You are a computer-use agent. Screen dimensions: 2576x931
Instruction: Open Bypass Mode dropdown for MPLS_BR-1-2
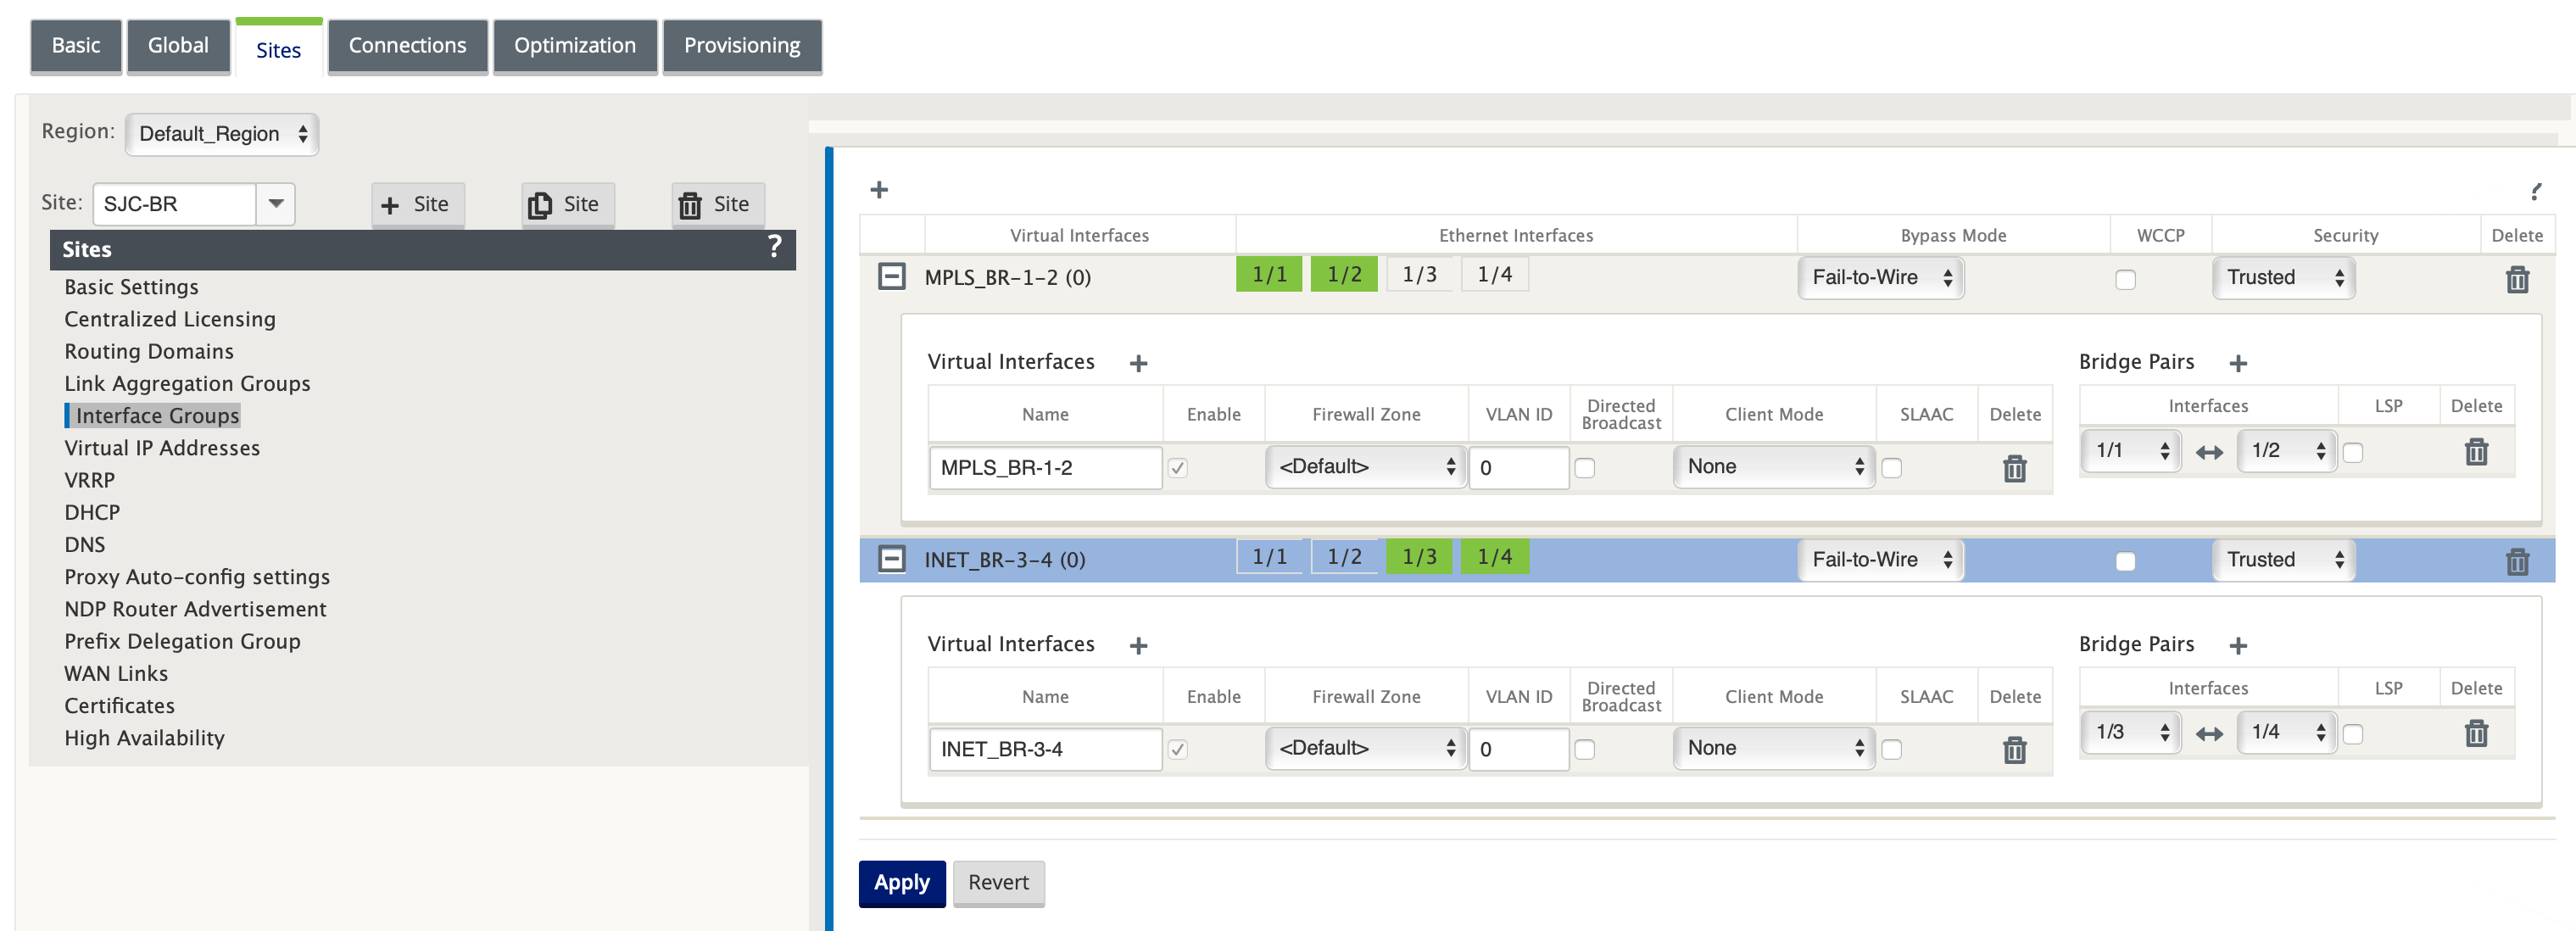point(1880,278)
